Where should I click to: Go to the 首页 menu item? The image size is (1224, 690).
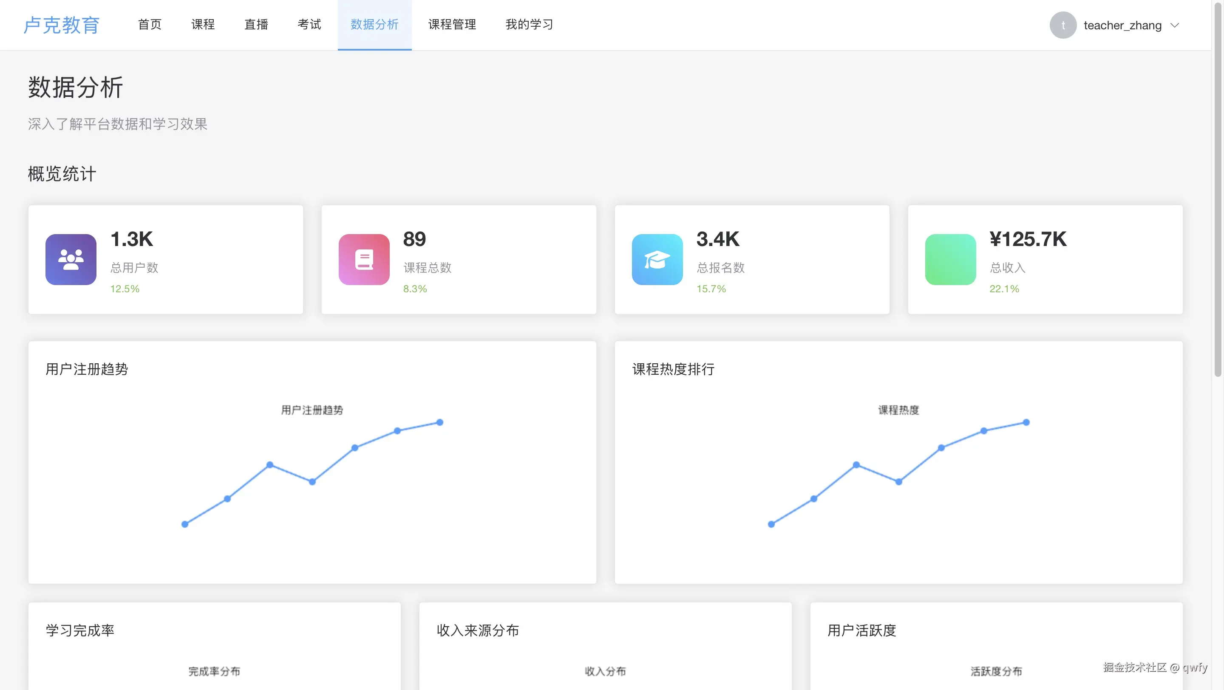150,25
